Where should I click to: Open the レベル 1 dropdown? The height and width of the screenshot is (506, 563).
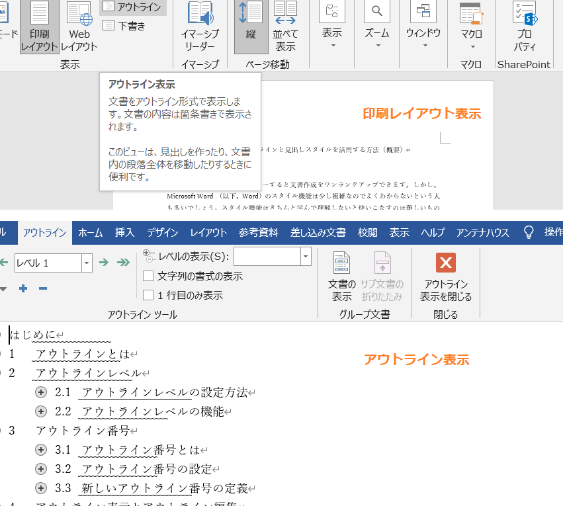85,263
